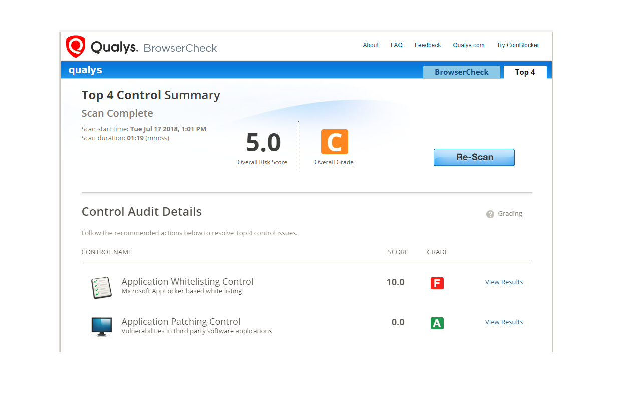The width and height of the screenshot is (641, 400).
Task: Click the 'Overall Grade' label
Action: [x=334, y=162]
